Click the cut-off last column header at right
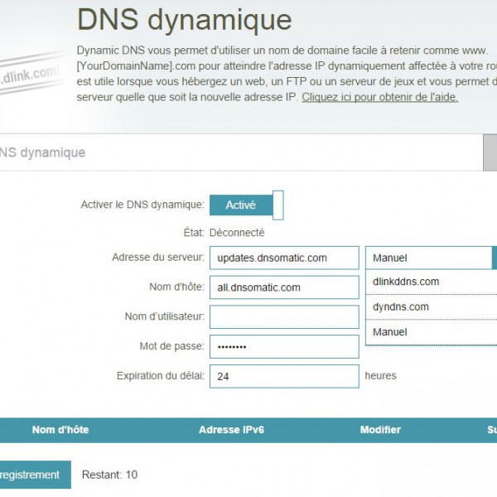This screenshot has height=497, width=497. (x=491, y=430)
